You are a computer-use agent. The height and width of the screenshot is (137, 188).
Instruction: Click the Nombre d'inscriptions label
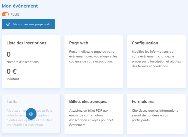(22, 62)
